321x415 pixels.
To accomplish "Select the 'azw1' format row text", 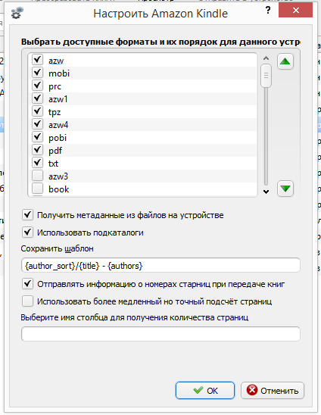I will (x=58, y=99).
